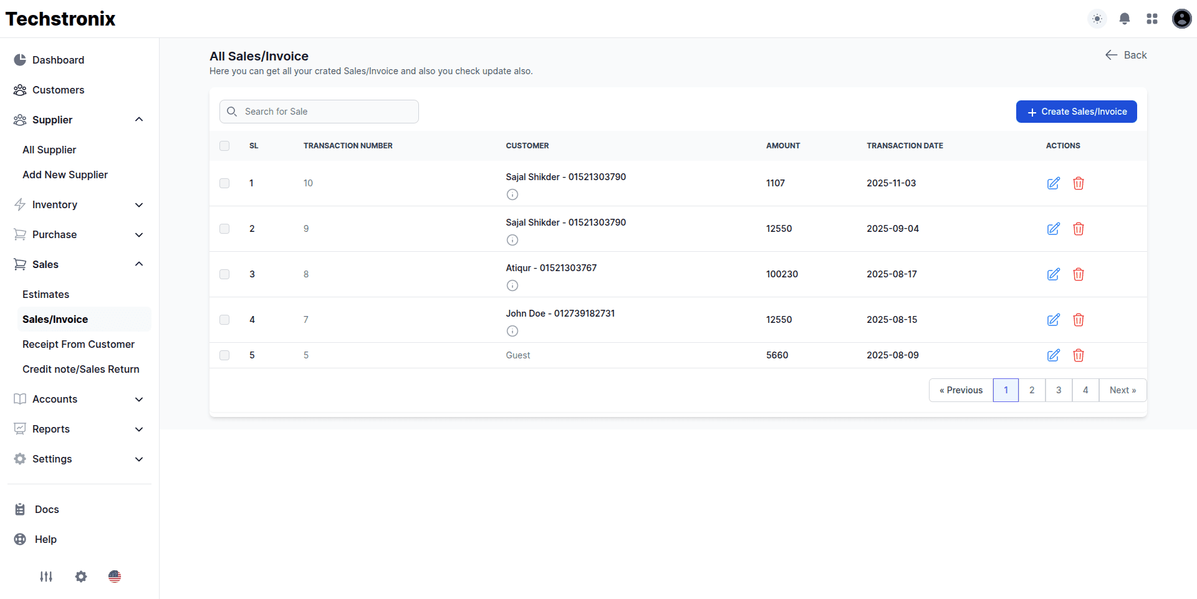The image size is (1197, 599).
Task: Open notifications via the bell icon
Action: click(x=1124, y=19)
